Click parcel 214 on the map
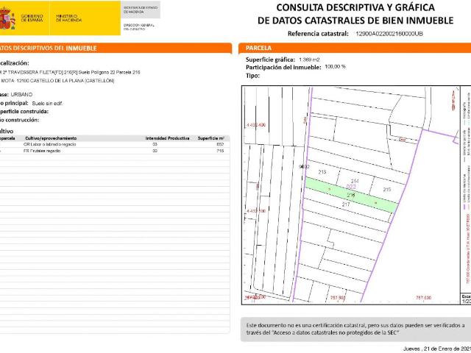Image resolution: width=471 pixels, height=353 pixels. 355,180
